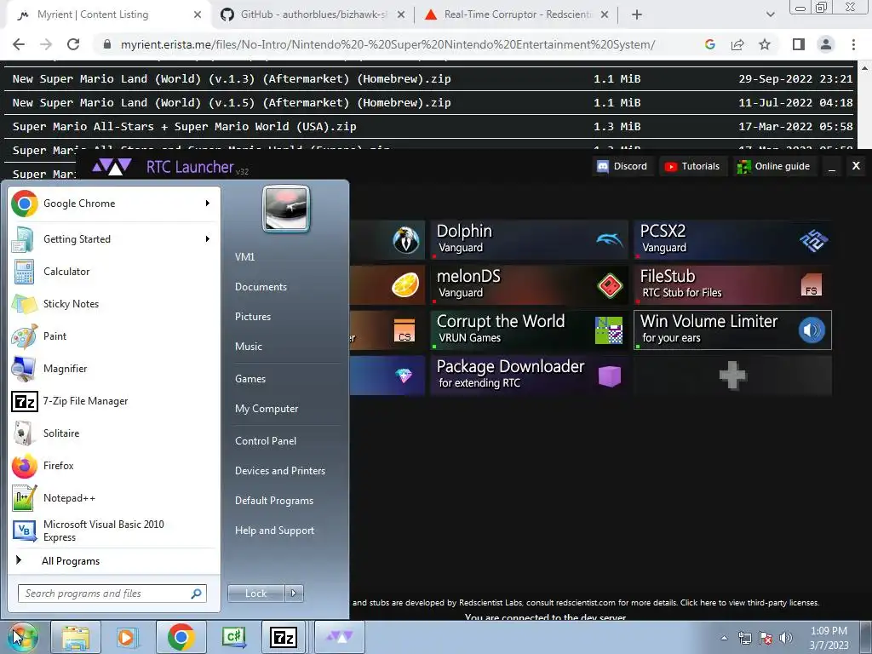Screen dimensions: 872x654
Task: Launch Microsoft Visual Basic 2010 Express
Action: pyautogui.click(x=112, y=531)
